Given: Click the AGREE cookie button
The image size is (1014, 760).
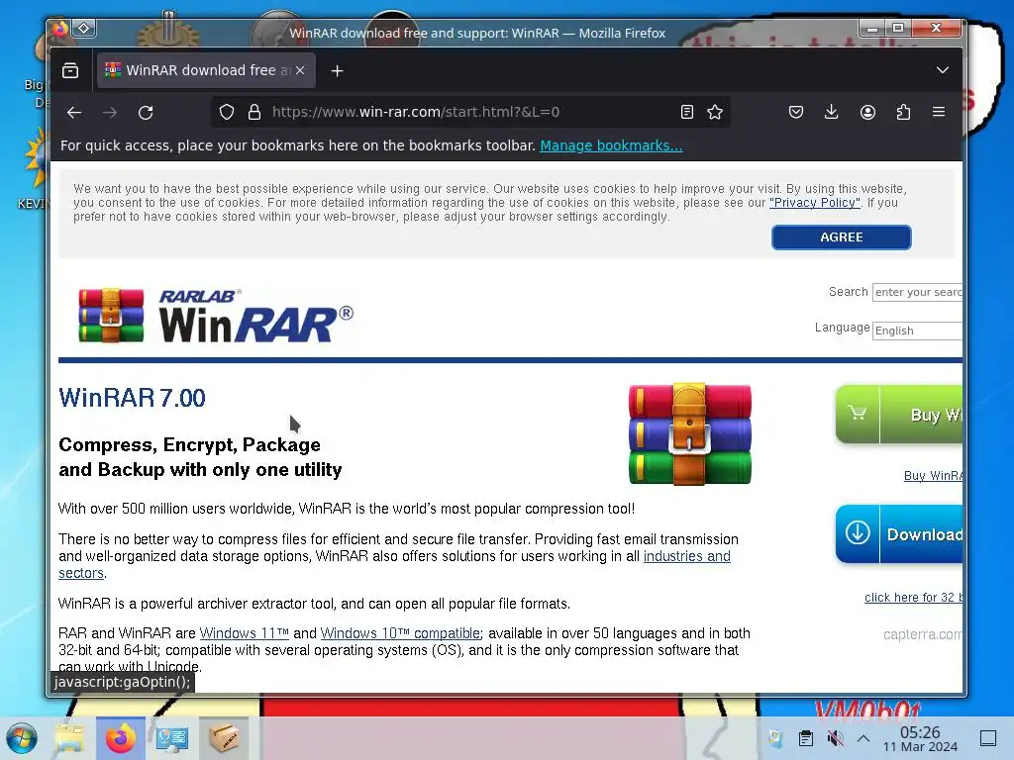Looking at the screenshot, I should [842, 237].
